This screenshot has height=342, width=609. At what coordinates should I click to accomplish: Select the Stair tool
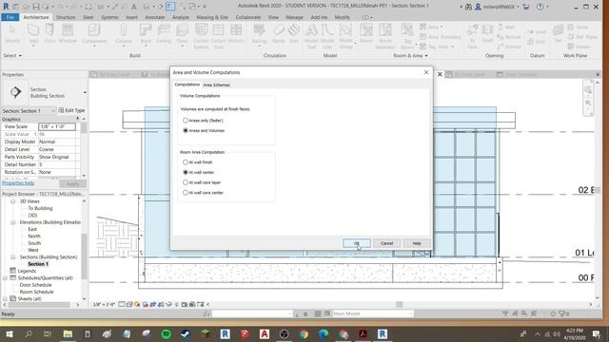point(294,34)
